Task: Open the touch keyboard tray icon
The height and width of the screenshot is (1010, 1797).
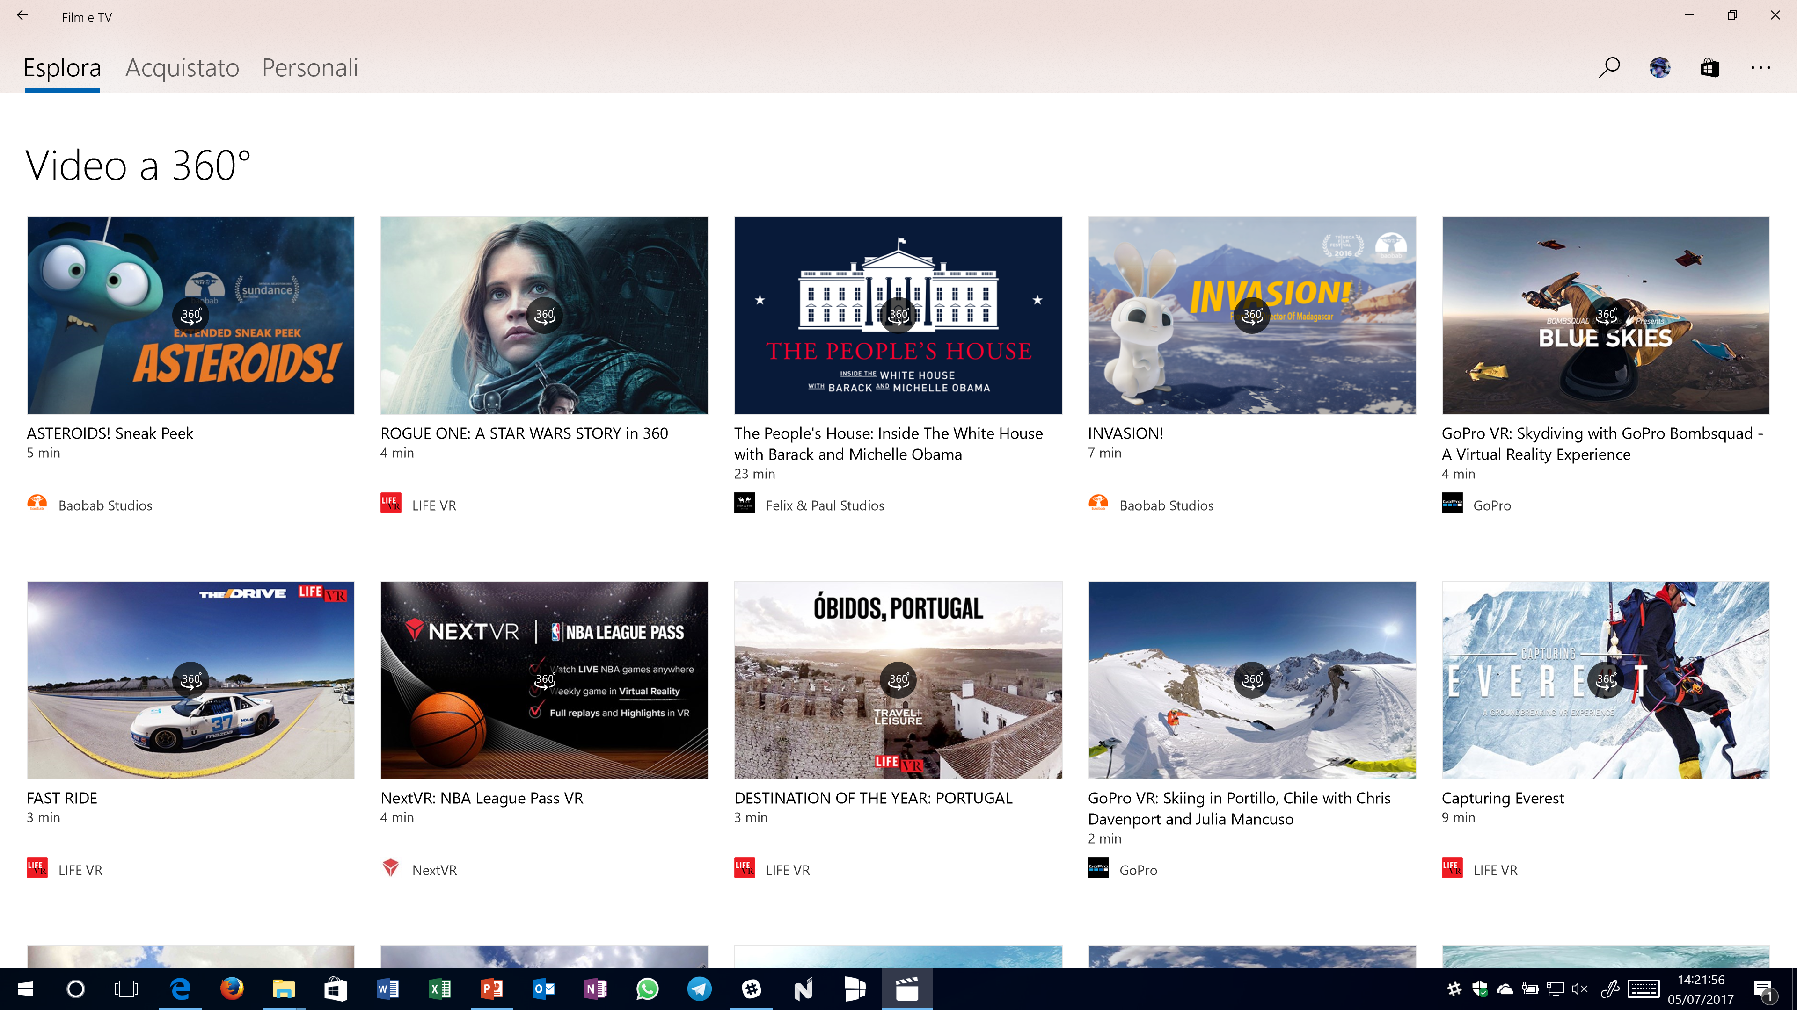Action: 1643,988
